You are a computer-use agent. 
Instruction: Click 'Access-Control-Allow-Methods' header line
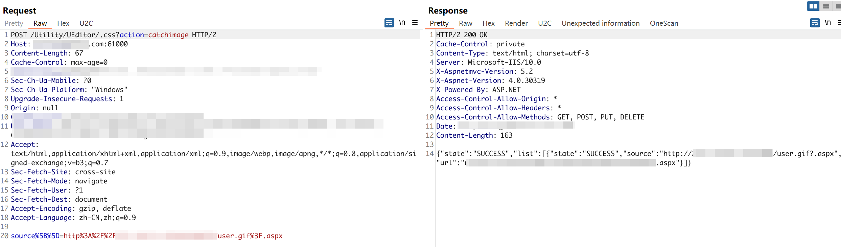click(x=540, y=117)
